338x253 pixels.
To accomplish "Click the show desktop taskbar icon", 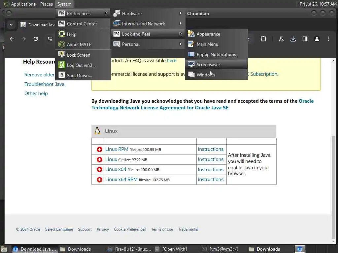I will point(4,249).
